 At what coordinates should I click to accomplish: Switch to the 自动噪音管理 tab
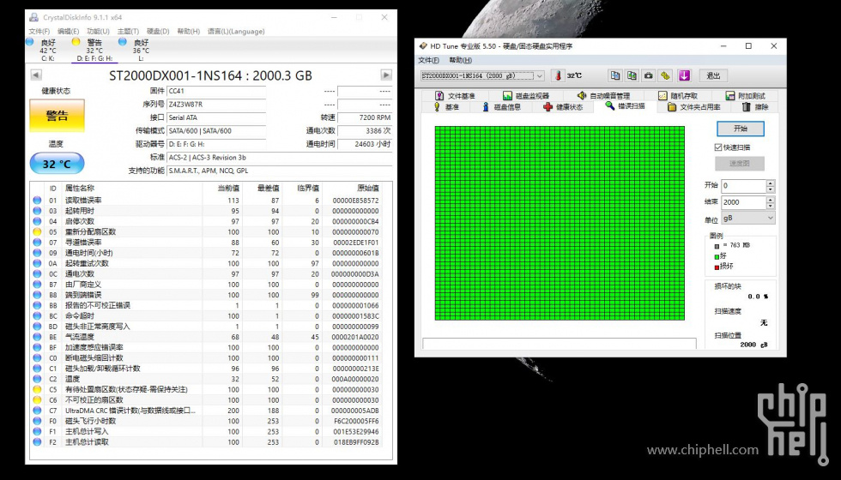(x=603, y=96)
